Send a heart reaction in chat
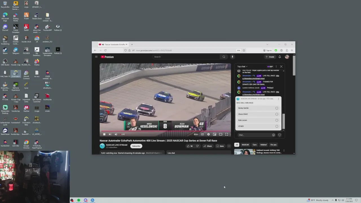 tap(279, 135)
